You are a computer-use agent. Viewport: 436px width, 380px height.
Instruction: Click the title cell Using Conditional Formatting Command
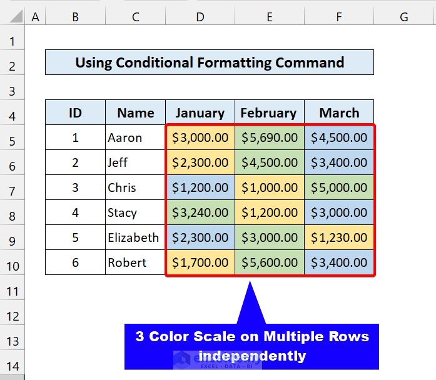tap(210, 62)
